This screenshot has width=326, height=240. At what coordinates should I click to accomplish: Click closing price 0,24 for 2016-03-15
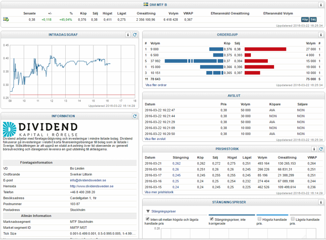click(x=176, y=187)
